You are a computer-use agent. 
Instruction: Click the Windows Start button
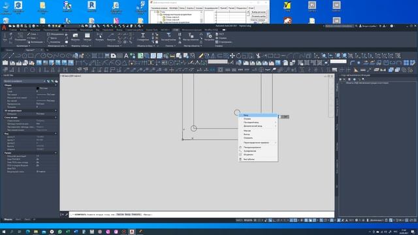coord(4,232)
